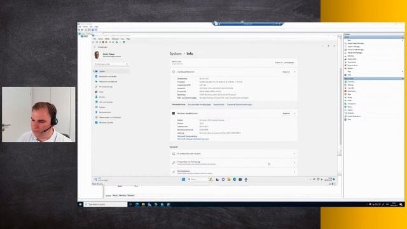
Task: Click Checkpoint in VM actions list
Action: click(352, 104)
